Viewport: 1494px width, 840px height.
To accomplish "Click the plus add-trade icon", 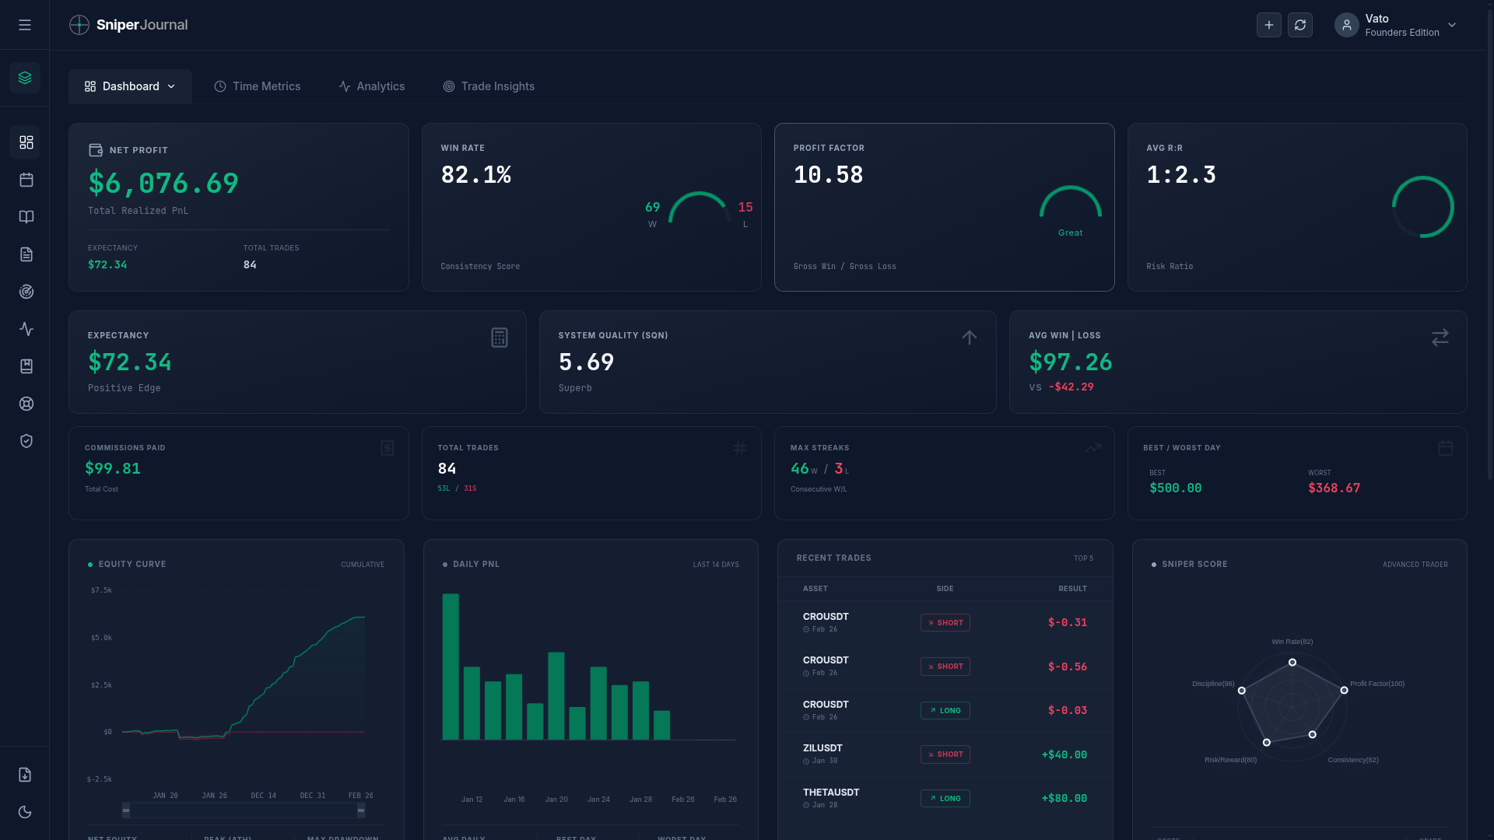I will pos(1268,25).
